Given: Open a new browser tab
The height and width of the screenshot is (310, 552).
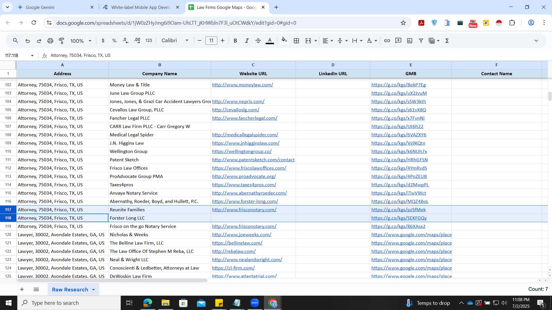Looking at the screenshot, I should point(276,7).
